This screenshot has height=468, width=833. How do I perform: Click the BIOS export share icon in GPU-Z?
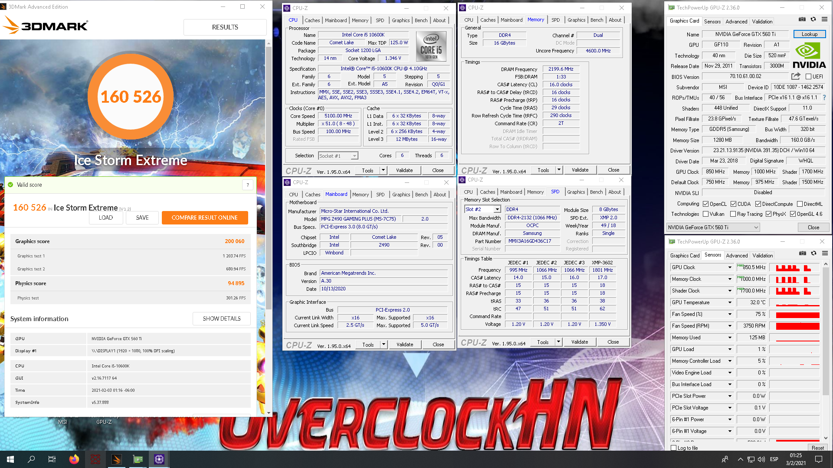(x=796, y=76)
